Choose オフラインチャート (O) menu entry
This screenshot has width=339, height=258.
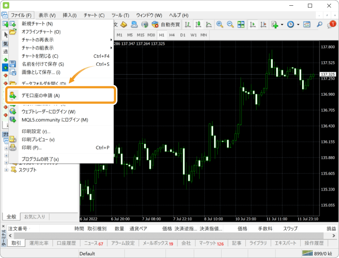[60, 32]
